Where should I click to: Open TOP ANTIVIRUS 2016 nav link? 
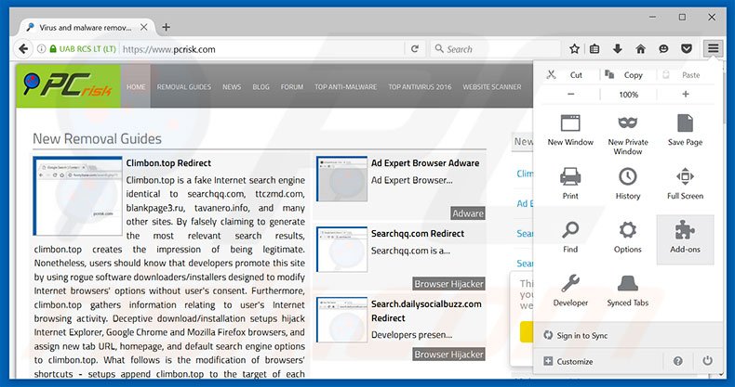(420, 87)
